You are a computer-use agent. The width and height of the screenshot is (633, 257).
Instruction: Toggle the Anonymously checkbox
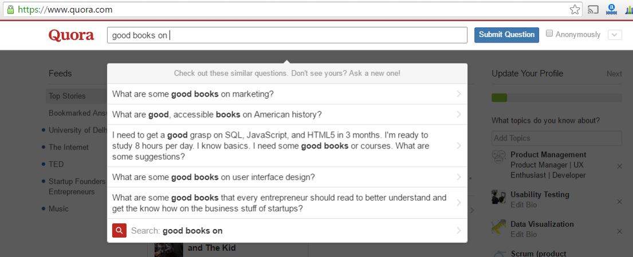coord(549,34)
